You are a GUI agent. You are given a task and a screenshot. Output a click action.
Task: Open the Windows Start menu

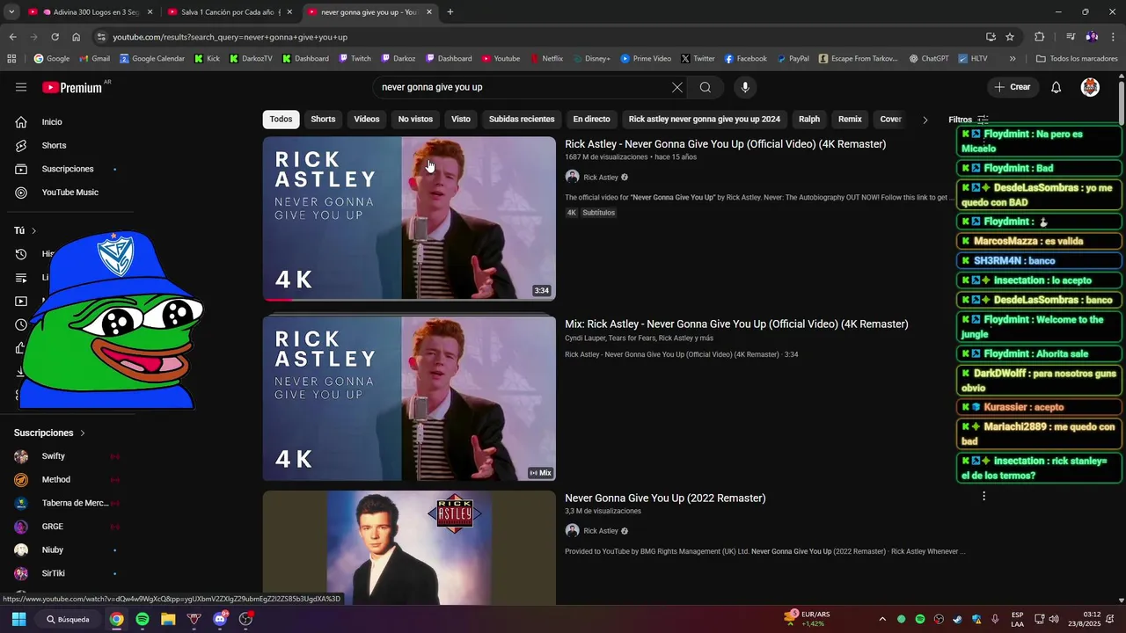point(18,619)
